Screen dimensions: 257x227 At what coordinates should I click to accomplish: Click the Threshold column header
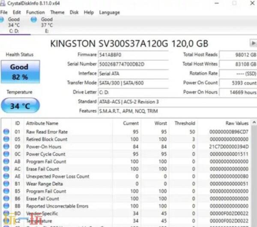click(x=183, y=123)
